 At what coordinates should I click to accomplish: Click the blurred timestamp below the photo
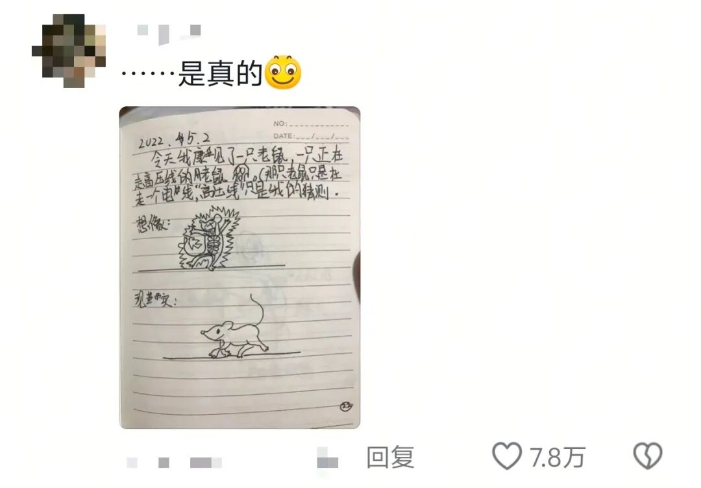tap(175, 463)
